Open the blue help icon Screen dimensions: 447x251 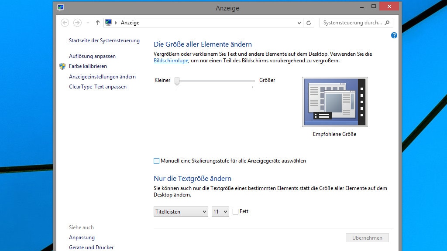coord(394,35)
